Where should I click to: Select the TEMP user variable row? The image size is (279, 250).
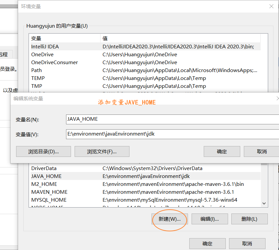(145, 78)
